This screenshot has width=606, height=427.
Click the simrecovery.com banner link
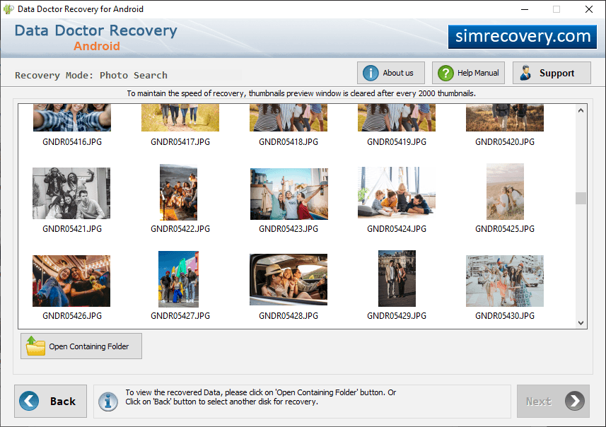coord(523,36)
